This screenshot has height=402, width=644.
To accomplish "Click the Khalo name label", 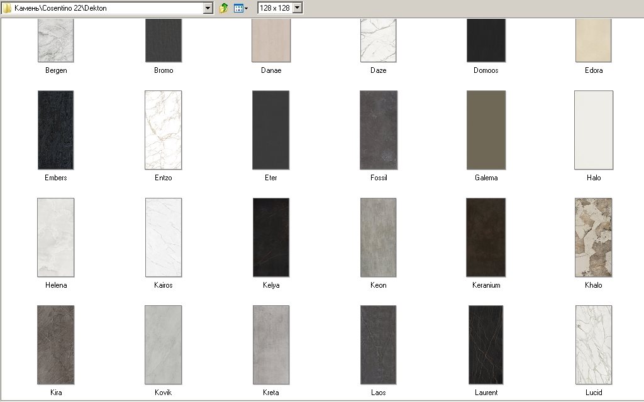I will pos(594,285).
